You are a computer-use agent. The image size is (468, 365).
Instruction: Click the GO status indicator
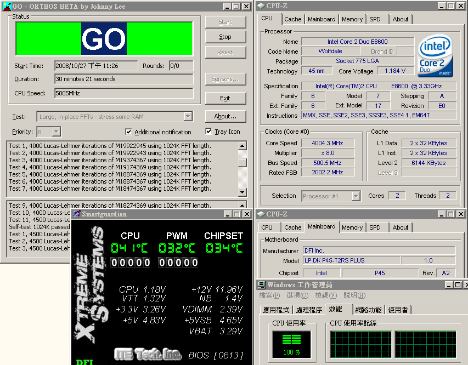tap(104, 38)
